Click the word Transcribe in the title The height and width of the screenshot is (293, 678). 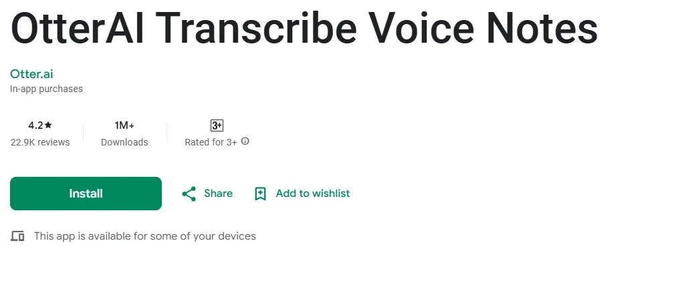(x=257, y=28)
